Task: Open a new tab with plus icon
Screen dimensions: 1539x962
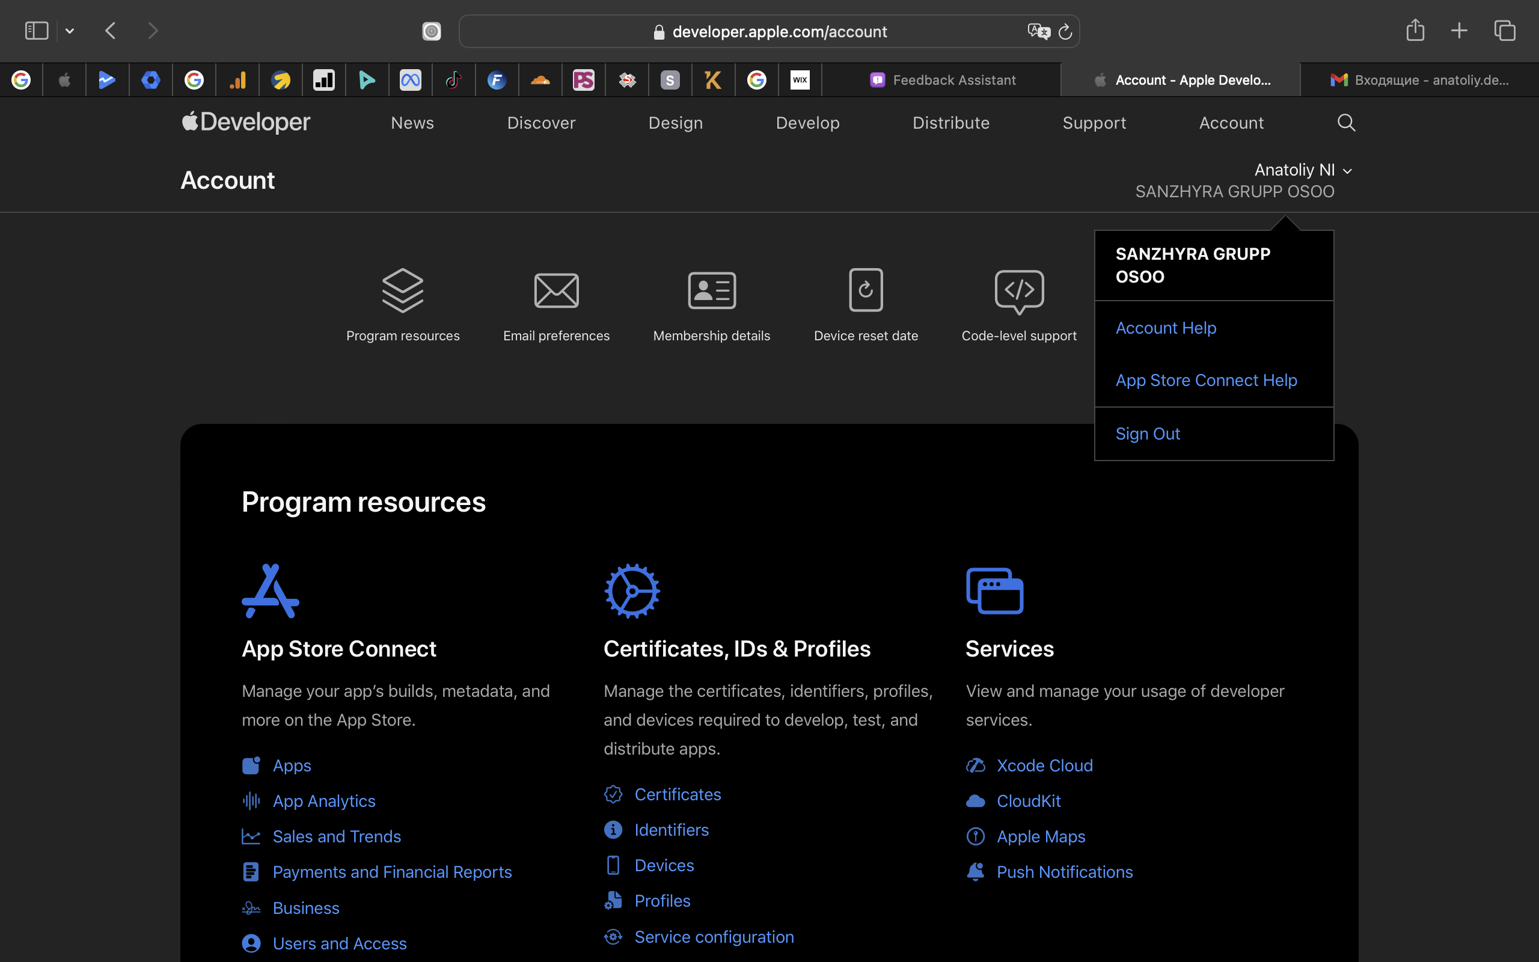Action: [1459, 31]
